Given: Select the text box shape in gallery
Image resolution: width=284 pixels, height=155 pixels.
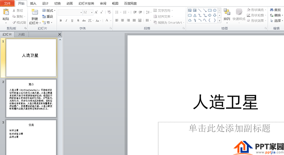Looking at the screenshot, I should [189, 10].
